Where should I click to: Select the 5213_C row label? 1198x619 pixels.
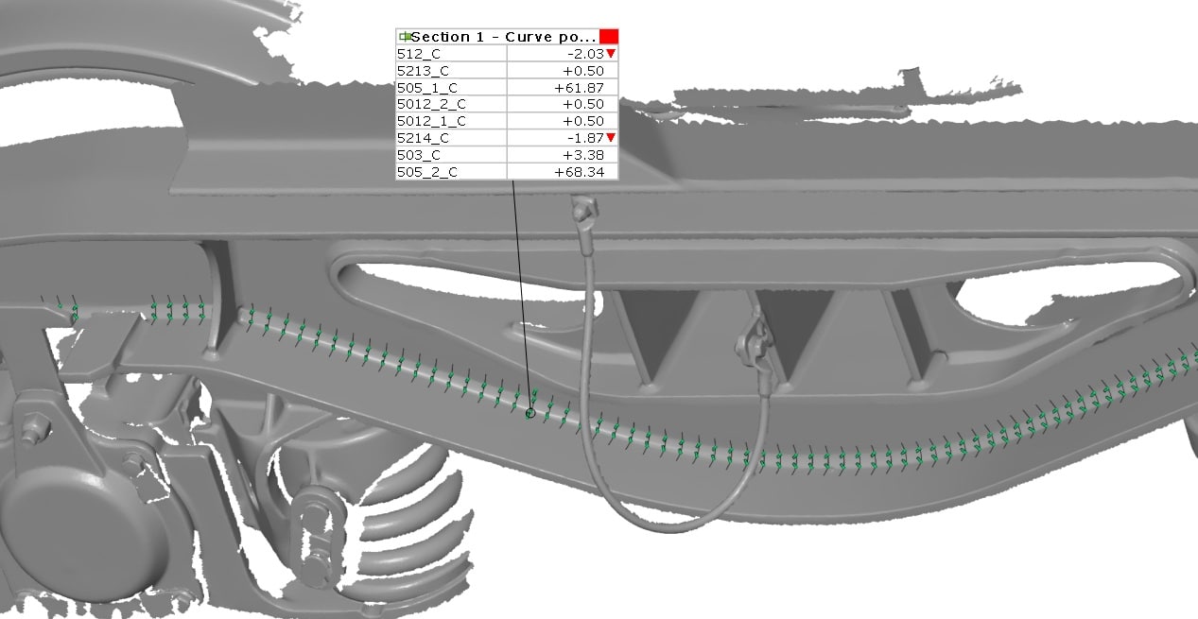[x=423, y=71]
